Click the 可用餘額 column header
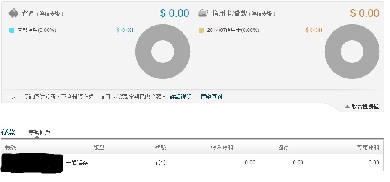The image size is (390, 182). point(368,147)
